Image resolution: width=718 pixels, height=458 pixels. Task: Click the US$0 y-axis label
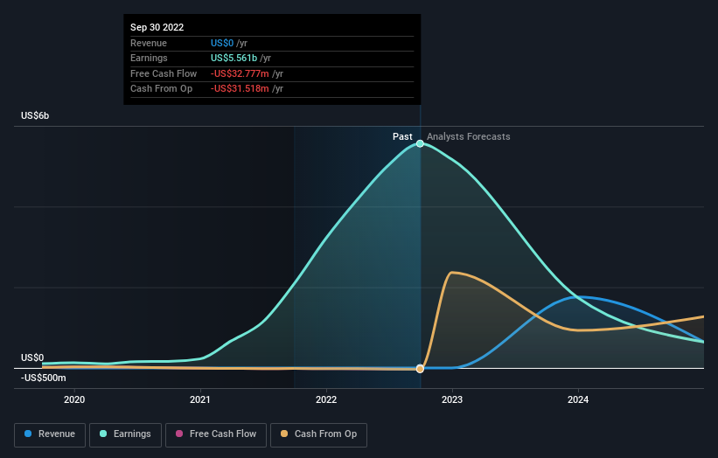pos(32,357)
